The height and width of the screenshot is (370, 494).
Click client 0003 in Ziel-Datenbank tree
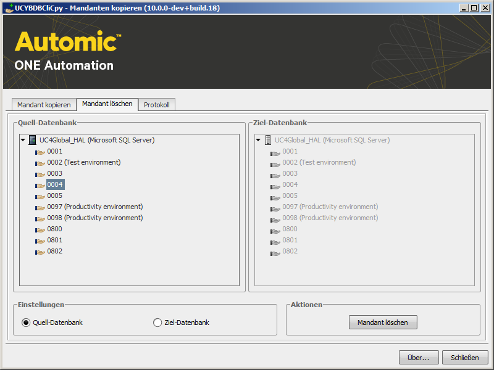[290, 173]
